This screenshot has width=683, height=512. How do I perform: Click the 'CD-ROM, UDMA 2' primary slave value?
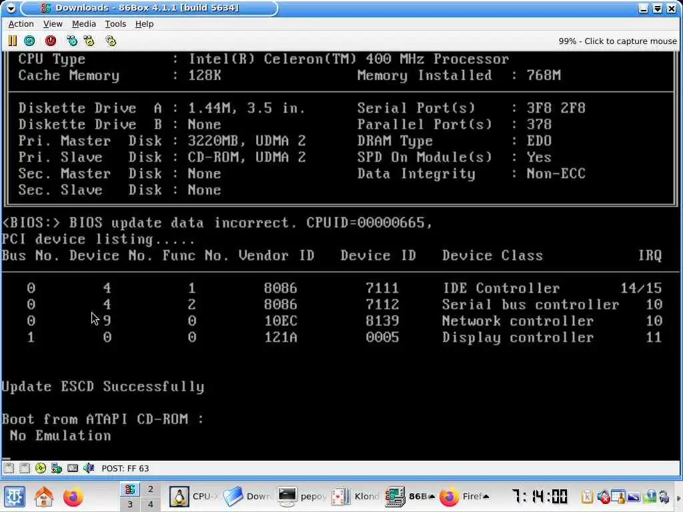tap(247, 157)
